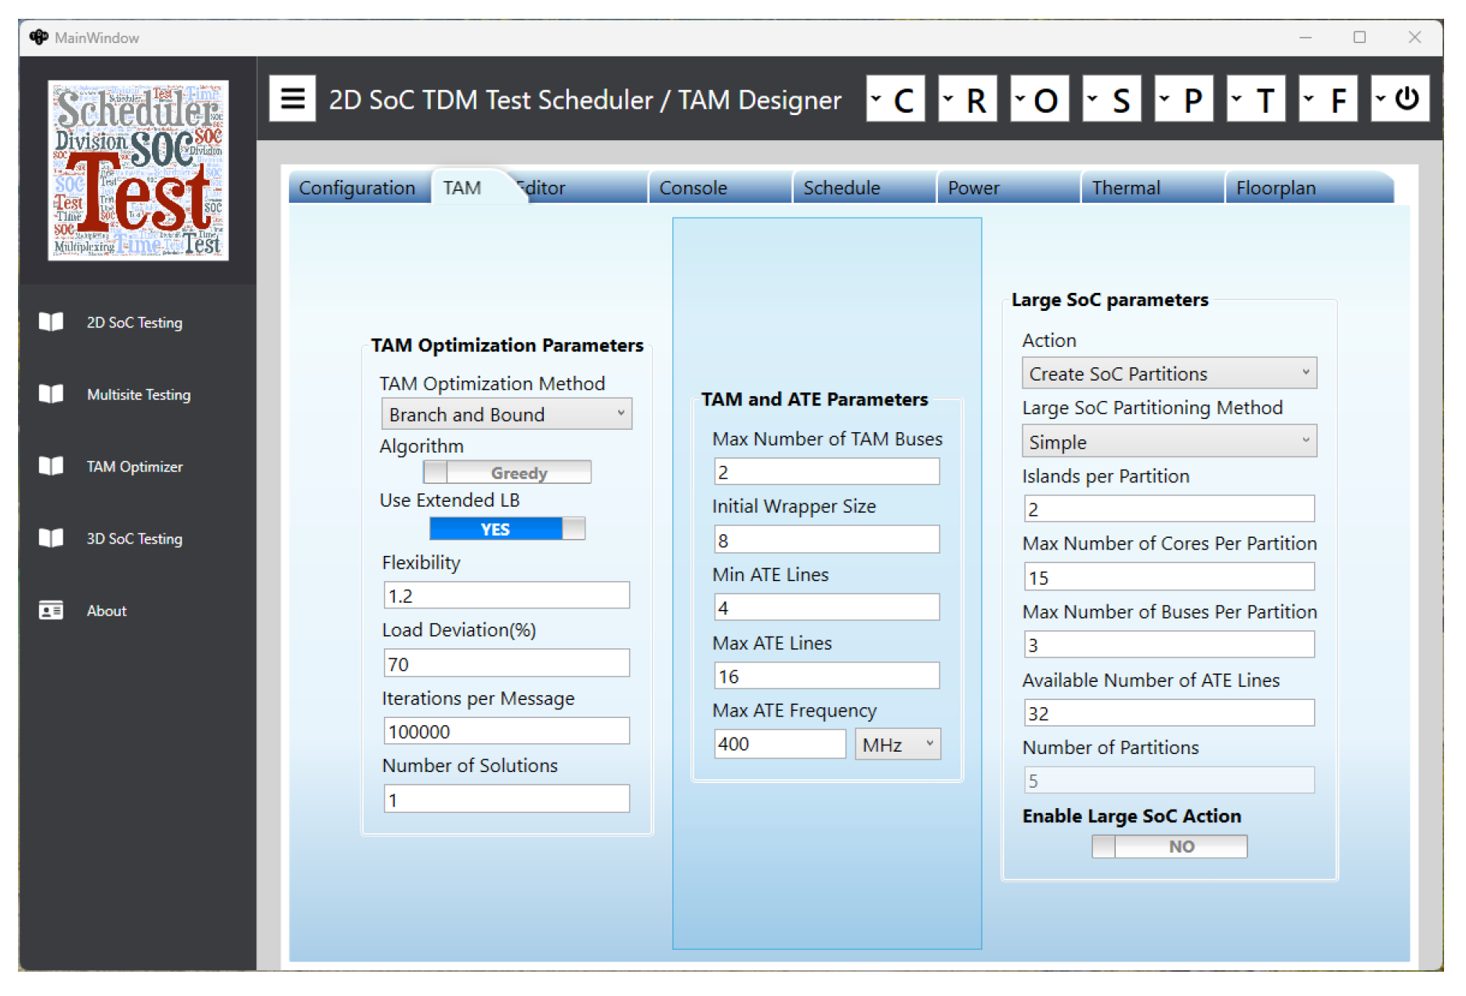Click Available Number of ATE Lines field
Screen dimensions: 1466x996
pos(1169,713)
